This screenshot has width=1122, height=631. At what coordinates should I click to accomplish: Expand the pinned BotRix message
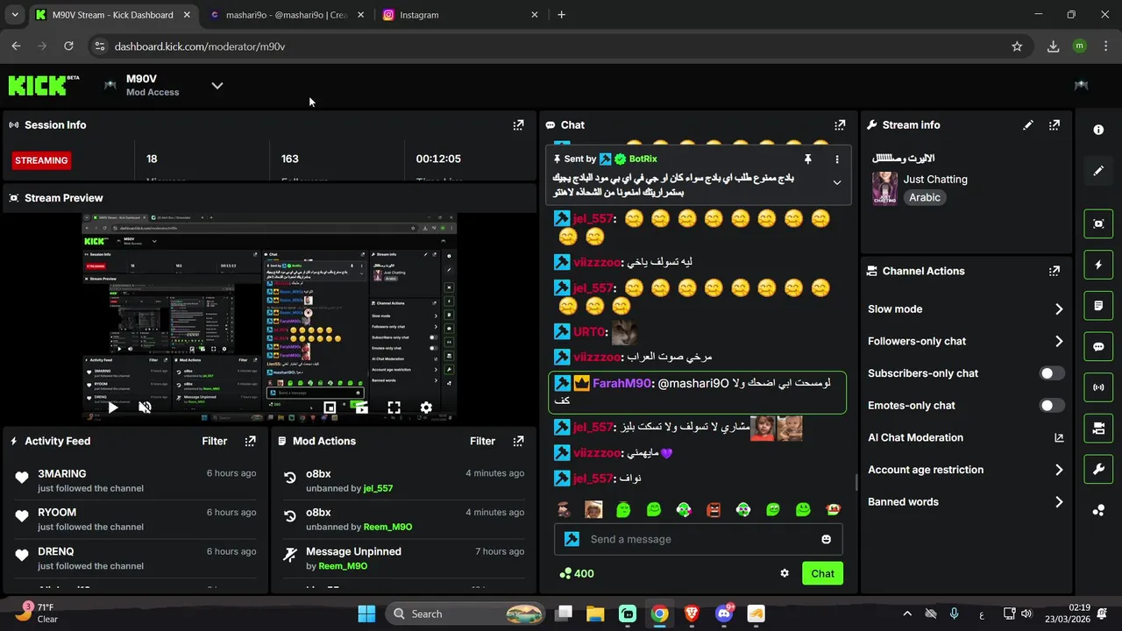(837, 183)
